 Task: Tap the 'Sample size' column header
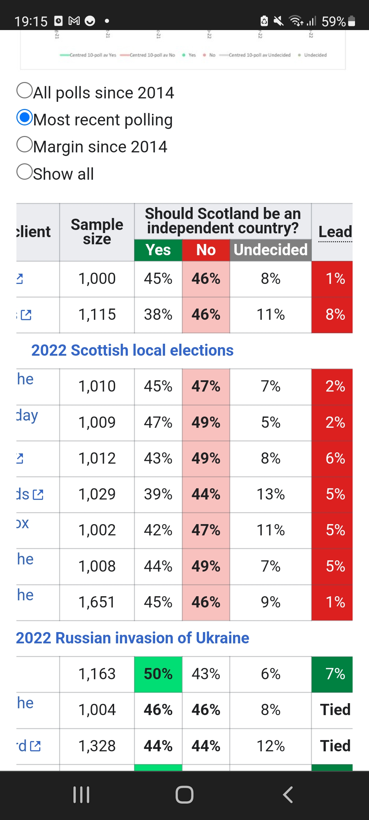(97, 232)
